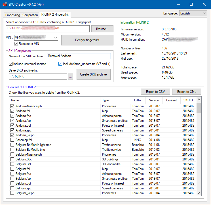Click the scroll up arrow of file list
Image resolution: width=211 pixels, height=205 pixels.
(199, 100)
